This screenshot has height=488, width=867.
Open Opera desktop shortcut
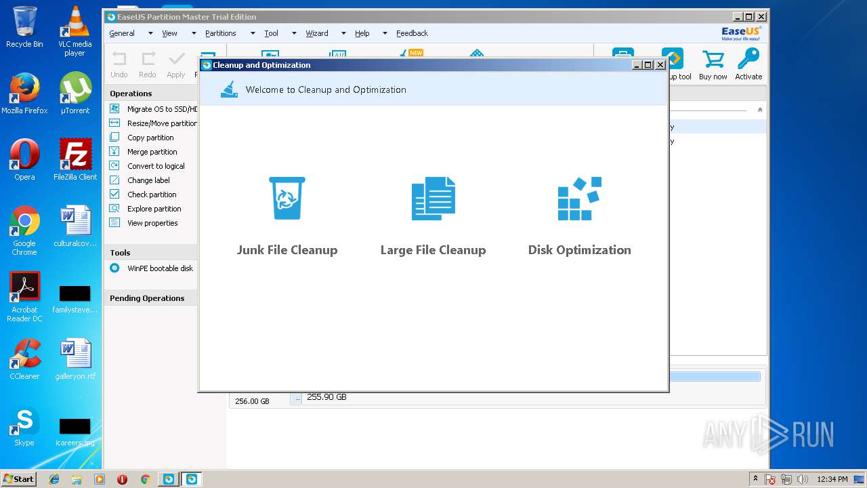pos(24,160)
